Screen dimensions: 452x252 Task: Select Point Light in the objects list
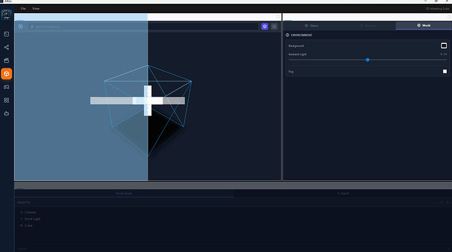coord(33,219)
